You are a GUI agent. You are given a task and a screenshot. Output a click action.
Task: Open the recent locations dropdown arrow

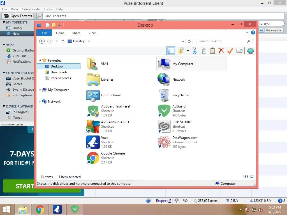57,41
